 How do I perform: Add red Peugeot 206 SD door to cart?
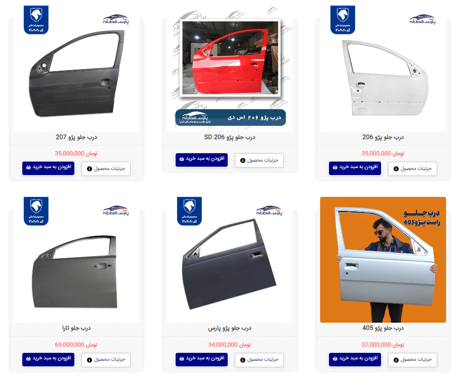(x=202, y=160)
